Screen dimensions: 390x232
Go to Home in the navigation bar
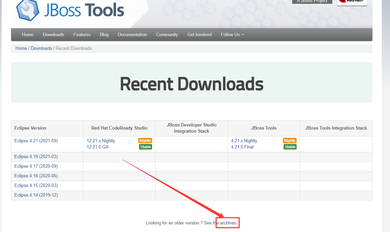[x=27, y=35]
